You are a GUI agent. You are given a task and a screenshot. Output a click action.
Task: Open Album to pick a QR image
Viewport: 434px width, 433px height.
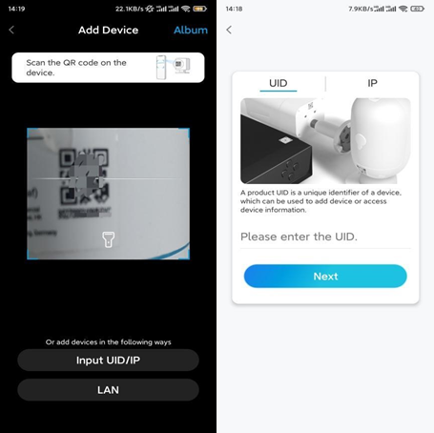(x=191, y=30)
